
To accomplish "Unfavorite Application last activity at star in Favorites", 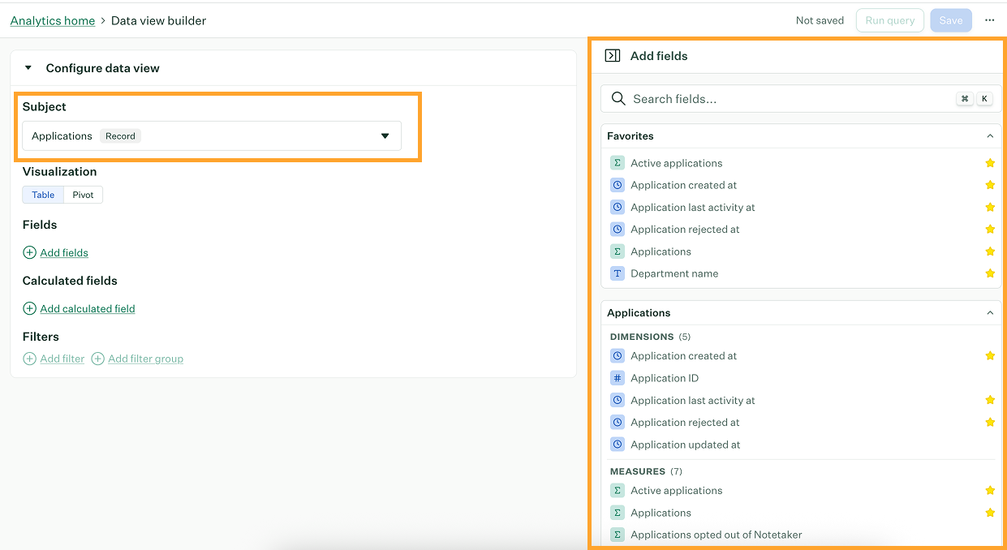I will click(x=990, y=207).
